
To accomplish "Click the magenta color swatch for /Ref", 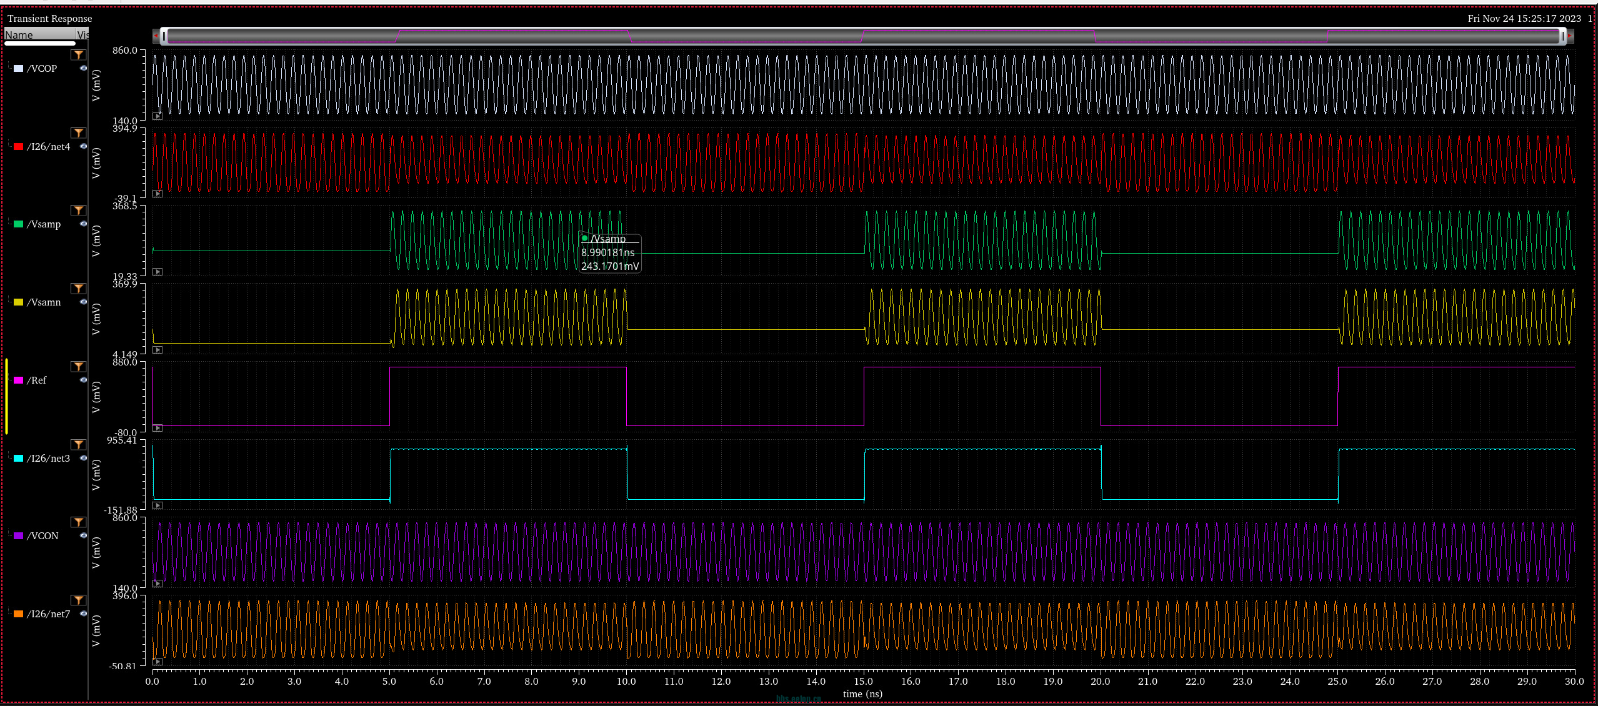I will 19,380.
